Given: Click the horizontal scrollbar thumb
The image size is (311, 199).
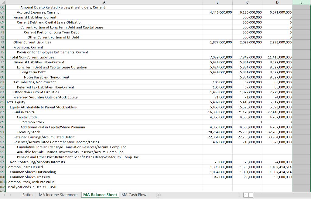Looking at the screenshot, I should click(251, 195).
